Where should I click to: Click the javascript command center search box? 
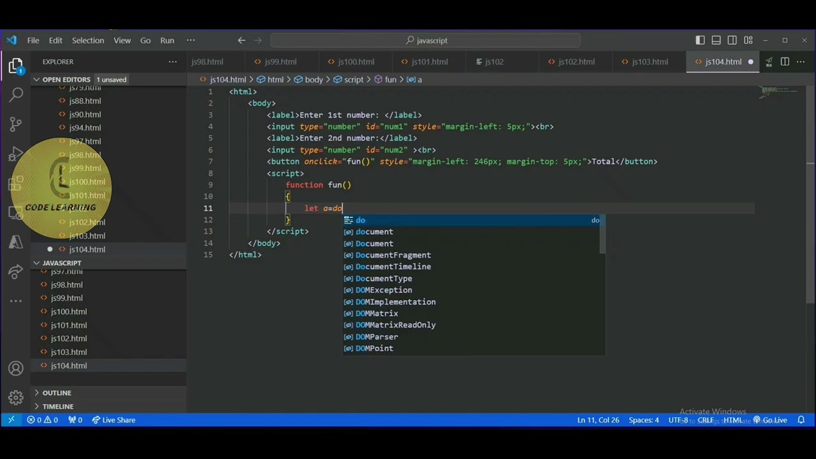[x=425, y=40]
